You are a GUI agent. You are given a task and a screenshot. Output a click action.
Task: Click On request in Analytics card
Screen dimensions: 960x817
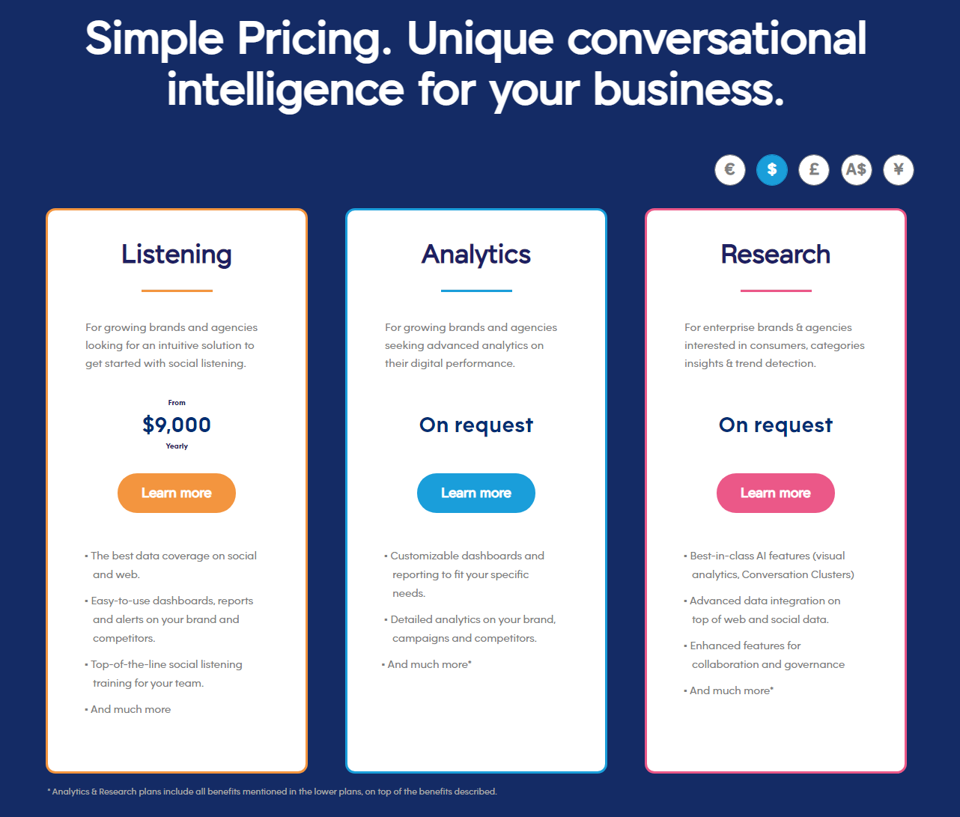click(476, 425)
